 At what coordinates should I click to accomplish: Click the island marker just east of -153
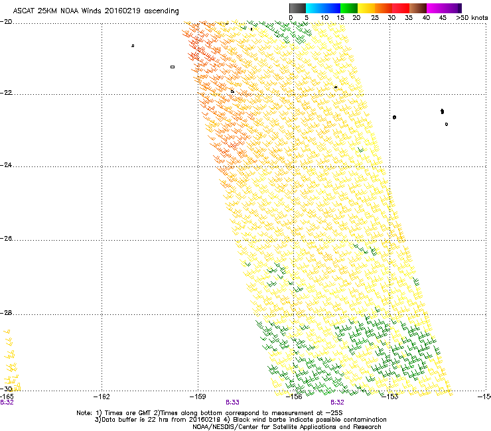395,117
